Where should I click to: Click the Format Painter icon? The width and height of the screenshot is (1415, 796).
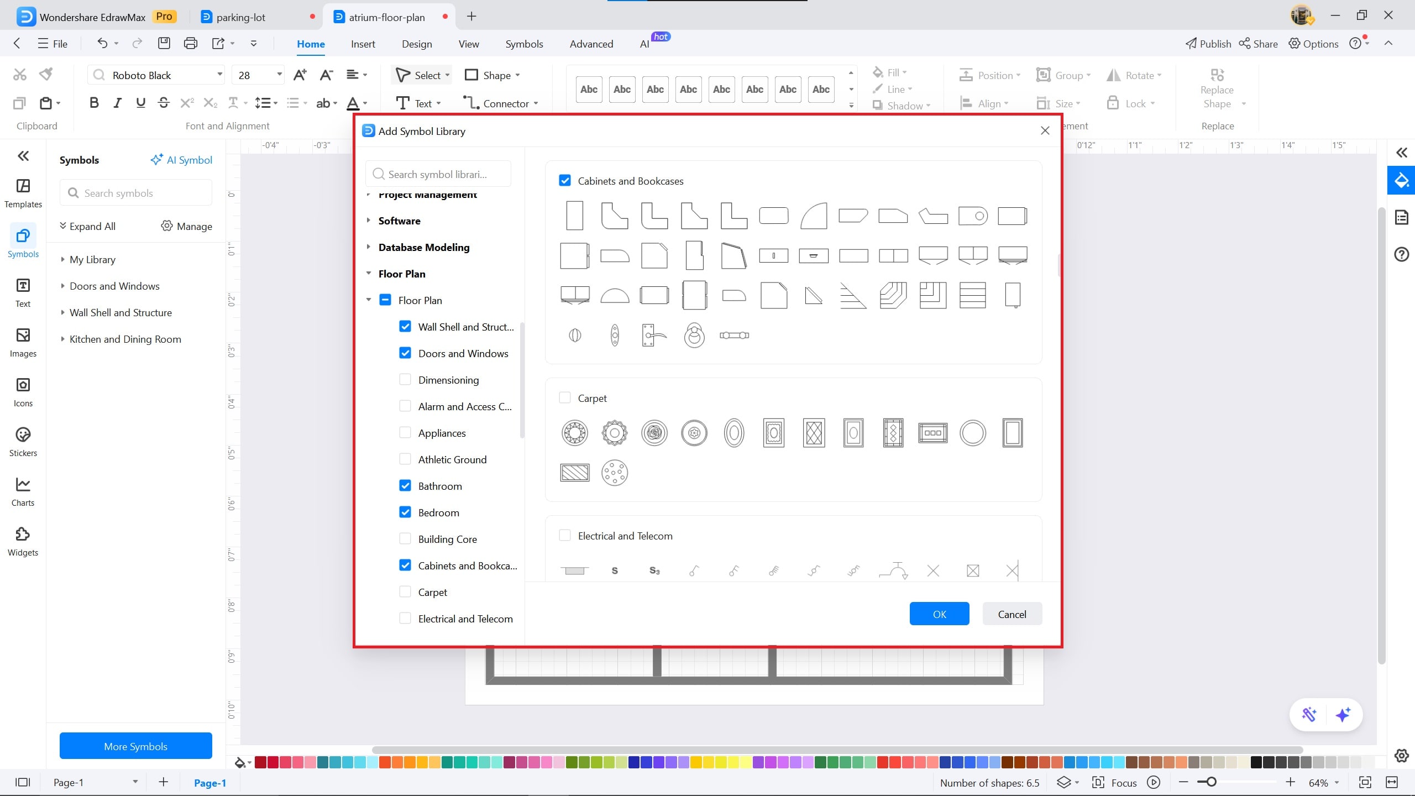[46, 74]
